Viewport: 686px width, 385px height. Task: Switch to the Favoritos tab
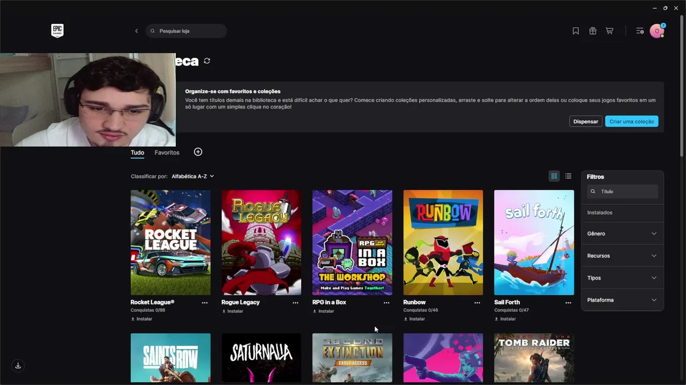[x=167, y=153]
